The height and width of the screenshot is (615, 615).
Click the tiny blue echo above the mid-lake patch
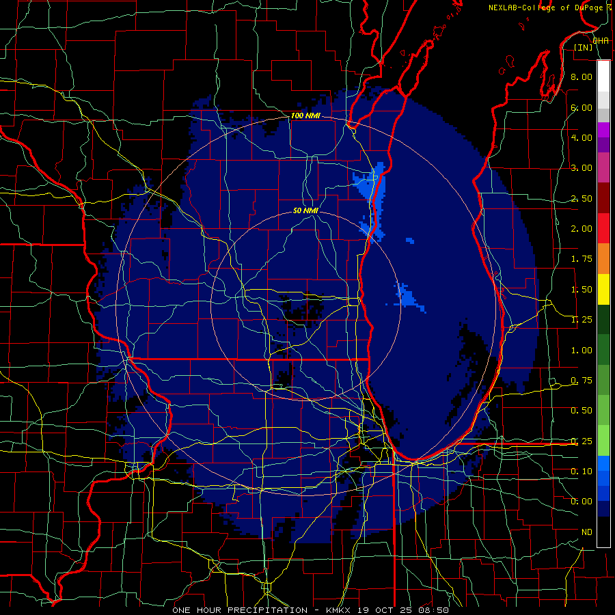click(x=410, y=240)
